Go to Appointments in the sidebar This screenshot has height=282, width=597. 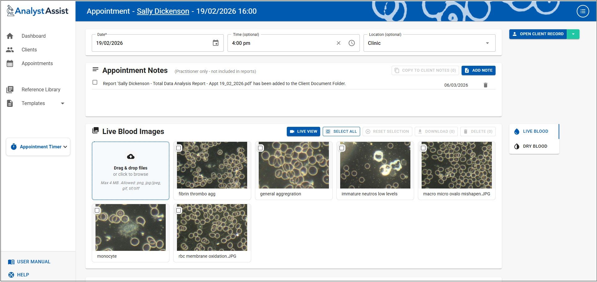pos(37,64)
